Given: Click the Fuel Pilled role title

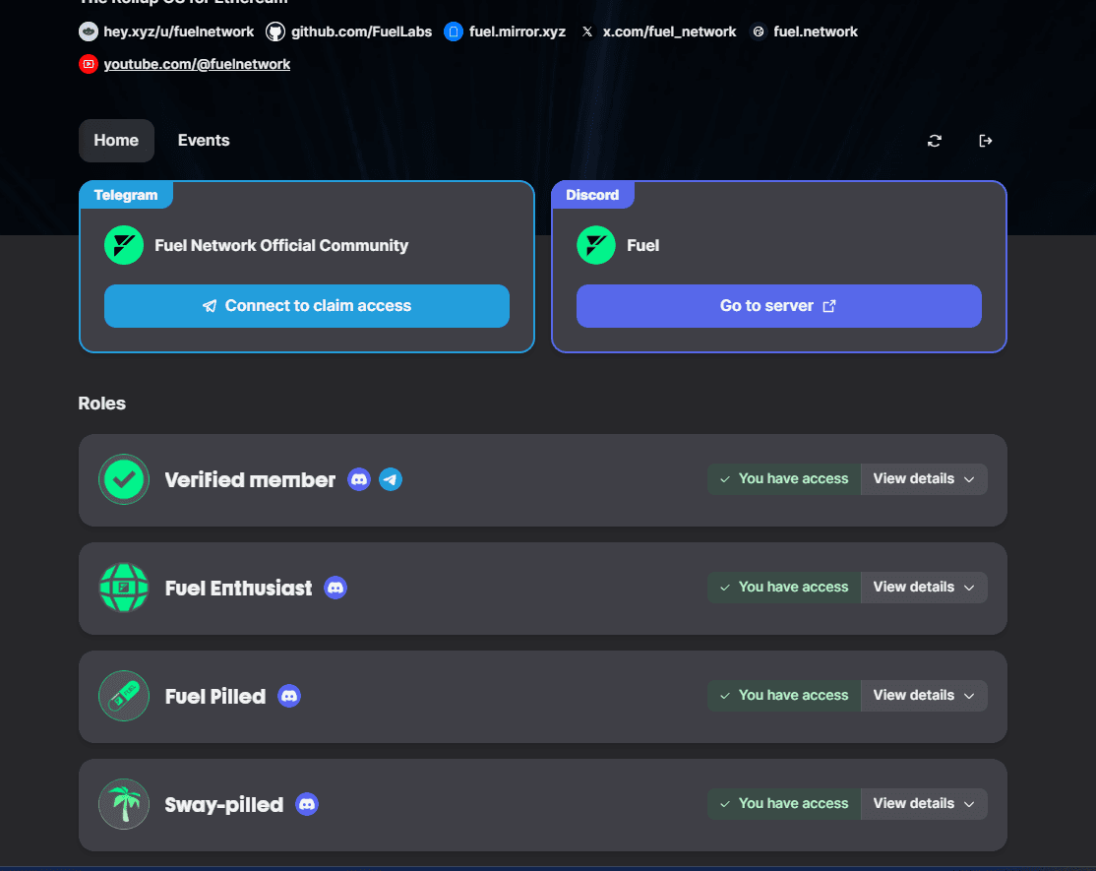Looking at the screenshot, I should (x=215, y=697).
